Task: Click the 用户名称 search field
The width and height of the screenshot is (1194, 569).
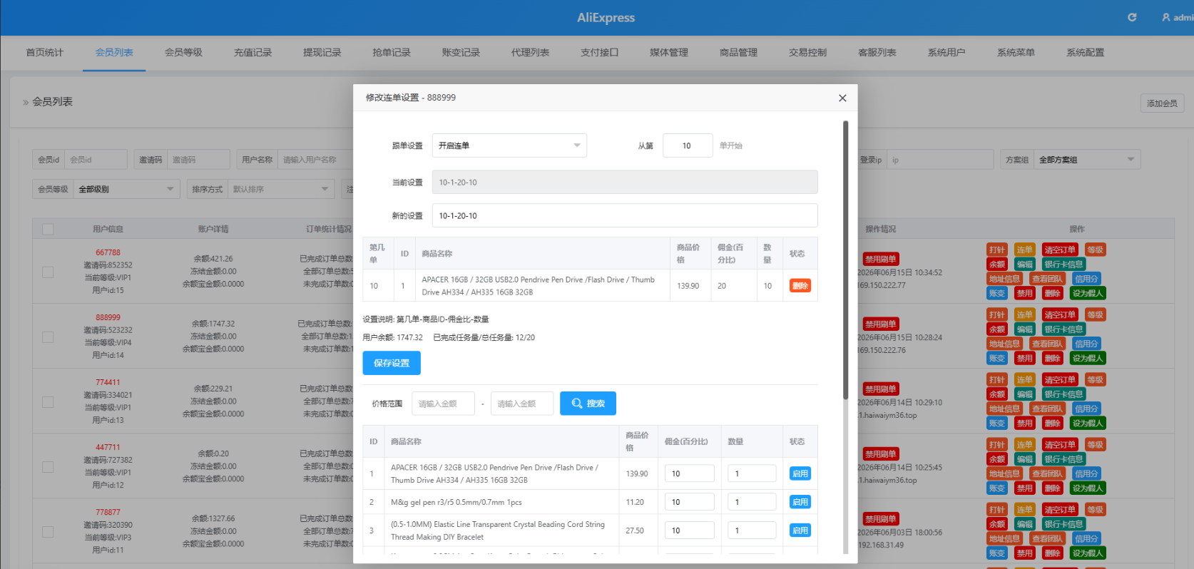Action: (314, 160)
